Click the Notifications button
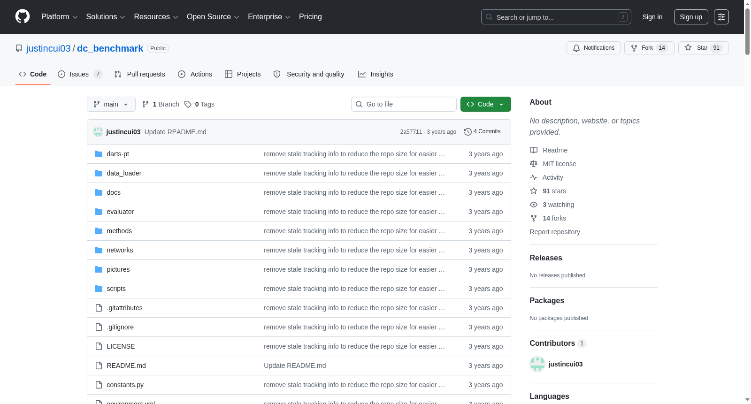The width and height of the screenshot is (751, 404). coord(593,48)
